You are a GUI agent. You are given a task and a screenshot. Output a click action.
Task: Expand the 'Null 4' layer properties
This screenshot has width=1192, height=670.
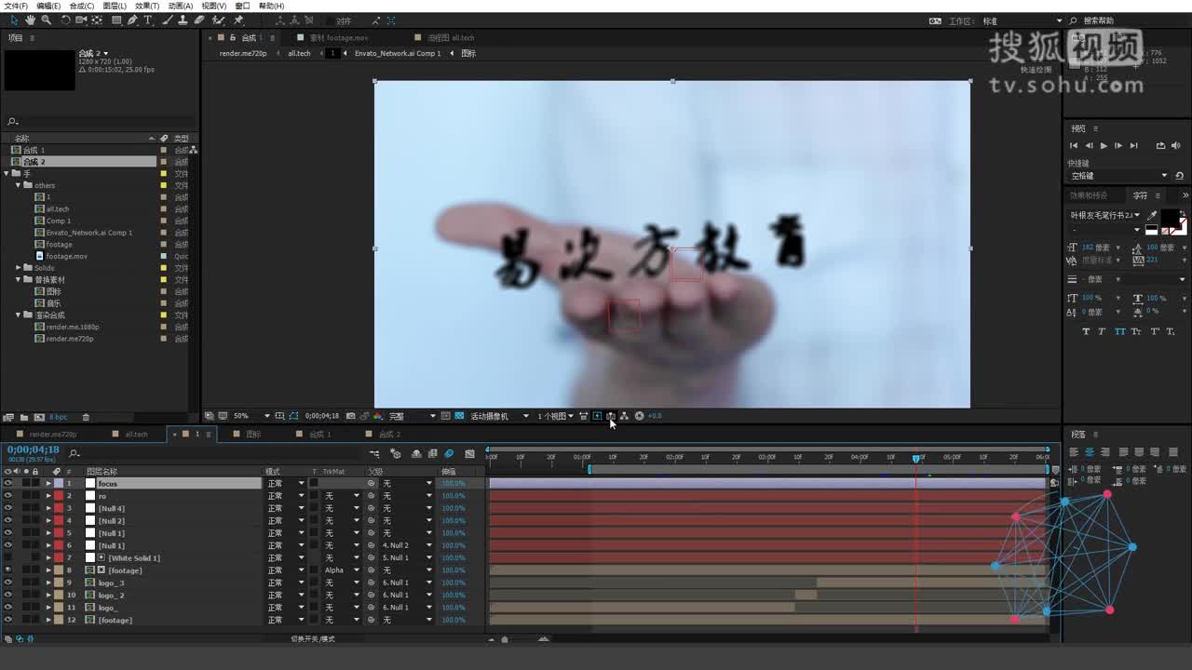[x=48, y=508]
